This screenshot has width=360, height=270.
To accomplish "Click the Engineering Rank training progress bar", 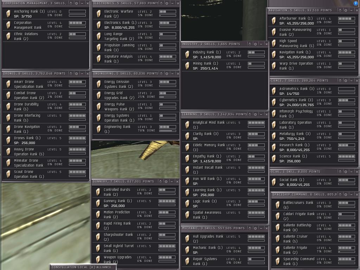I will (168, 131).
